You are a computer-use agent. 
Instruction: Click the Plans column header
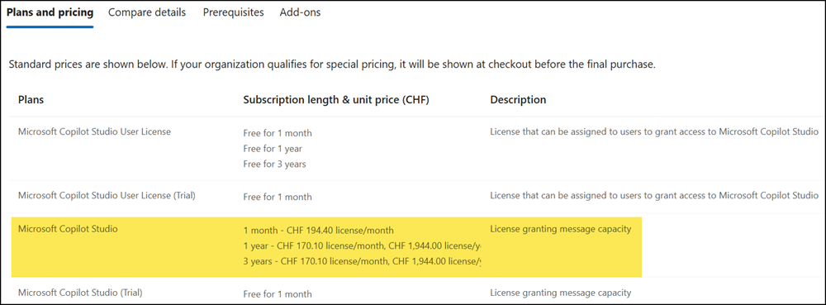(x=31, y=99)
